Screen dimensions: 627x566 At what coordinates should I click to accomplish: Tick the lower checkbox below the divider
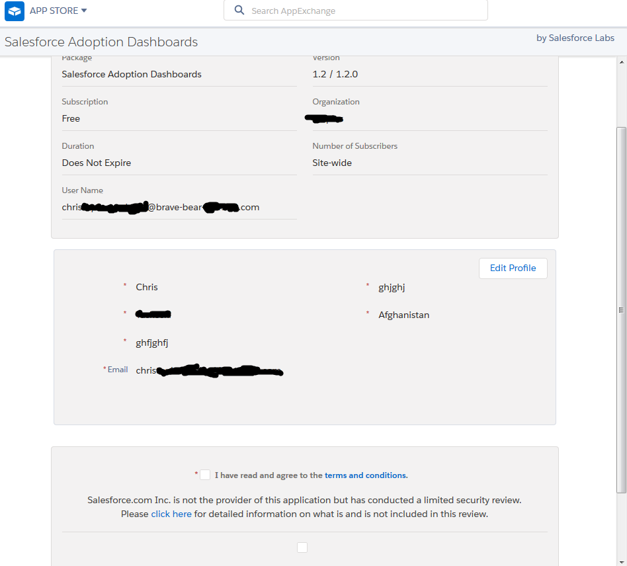pyautogui.click(x=302, y=547)
